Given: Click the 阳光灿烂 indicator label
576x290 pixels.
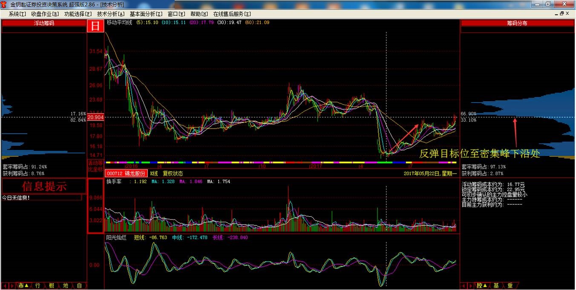Looking at the screenshot, I should [x=116, y=238].
